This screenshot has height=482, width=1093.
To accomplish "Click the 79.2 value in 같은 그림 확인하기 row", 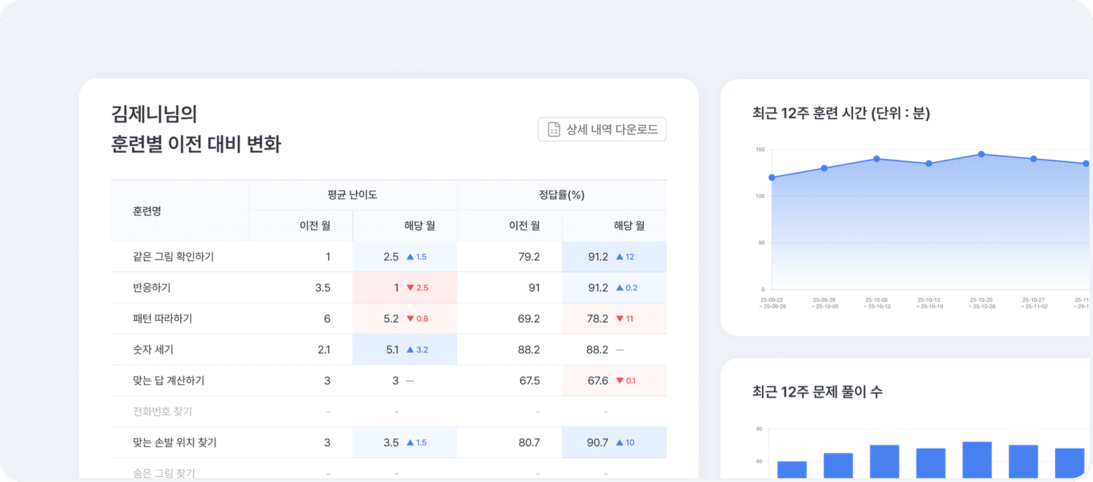I will click(x=529, y=257).
